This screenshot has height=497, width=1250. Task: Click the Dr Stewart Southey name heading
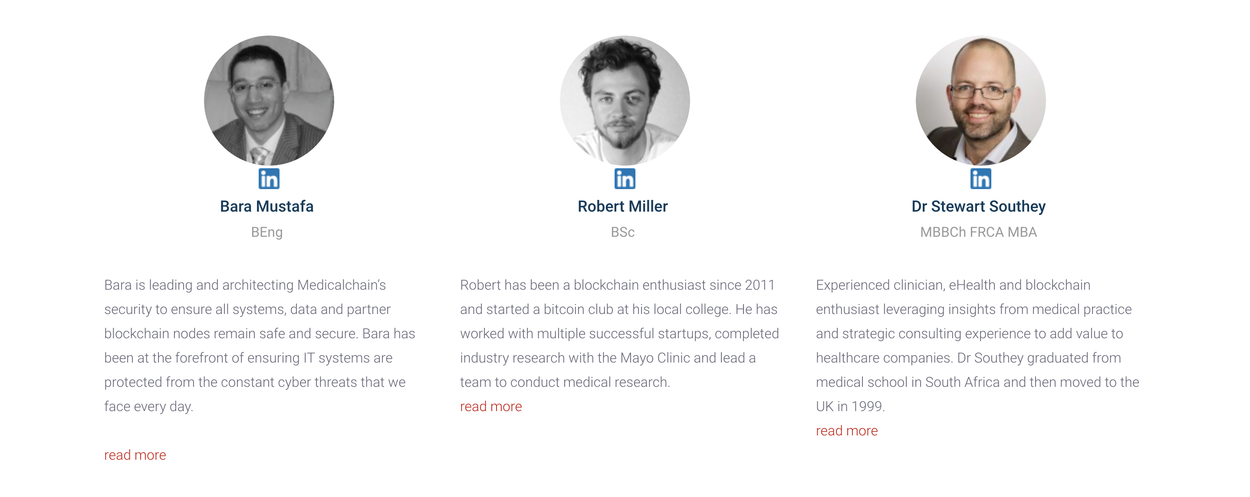coord(978,206)
